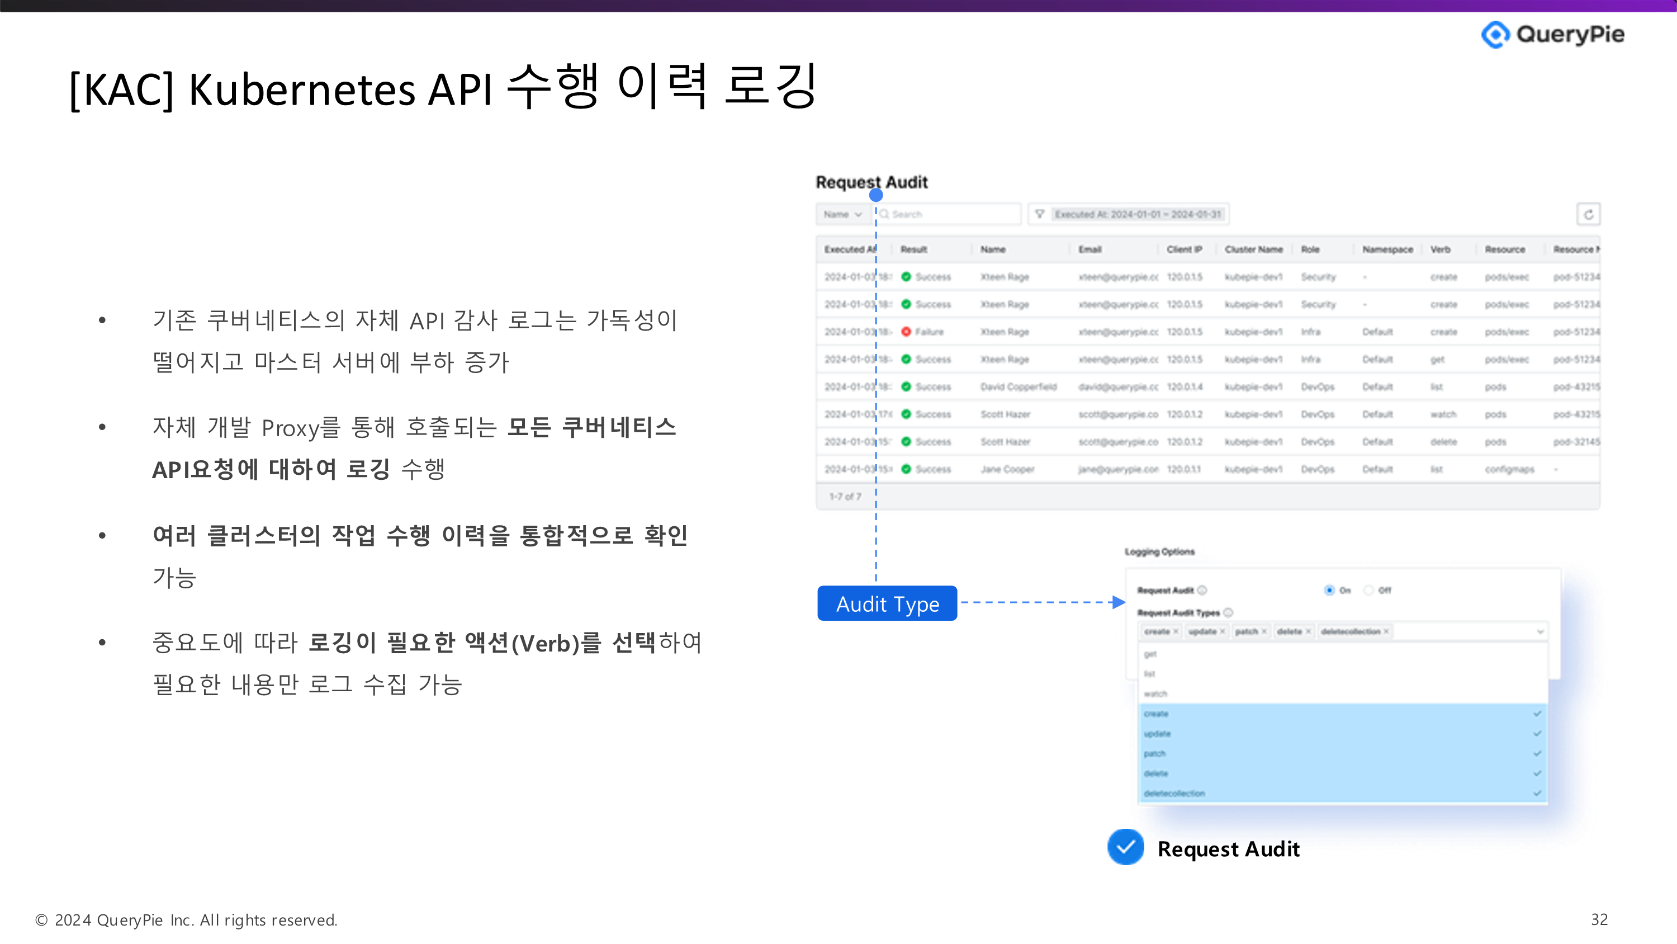Click the Request Audit info icon
This screenshot has height=944, width=1677.
click(1202, 590)
